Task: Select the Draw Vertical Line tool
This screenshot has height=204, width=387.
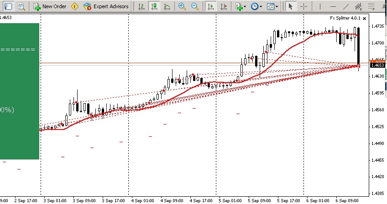Action: (x=320, y=6)
